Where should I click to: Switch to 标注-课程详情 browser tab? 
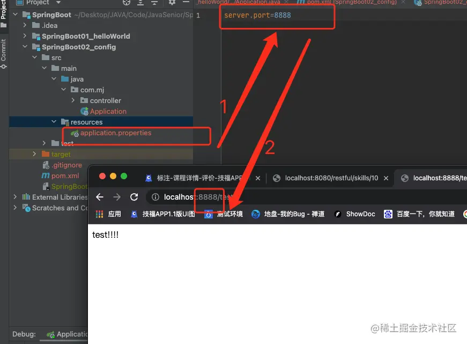point(199,178)
